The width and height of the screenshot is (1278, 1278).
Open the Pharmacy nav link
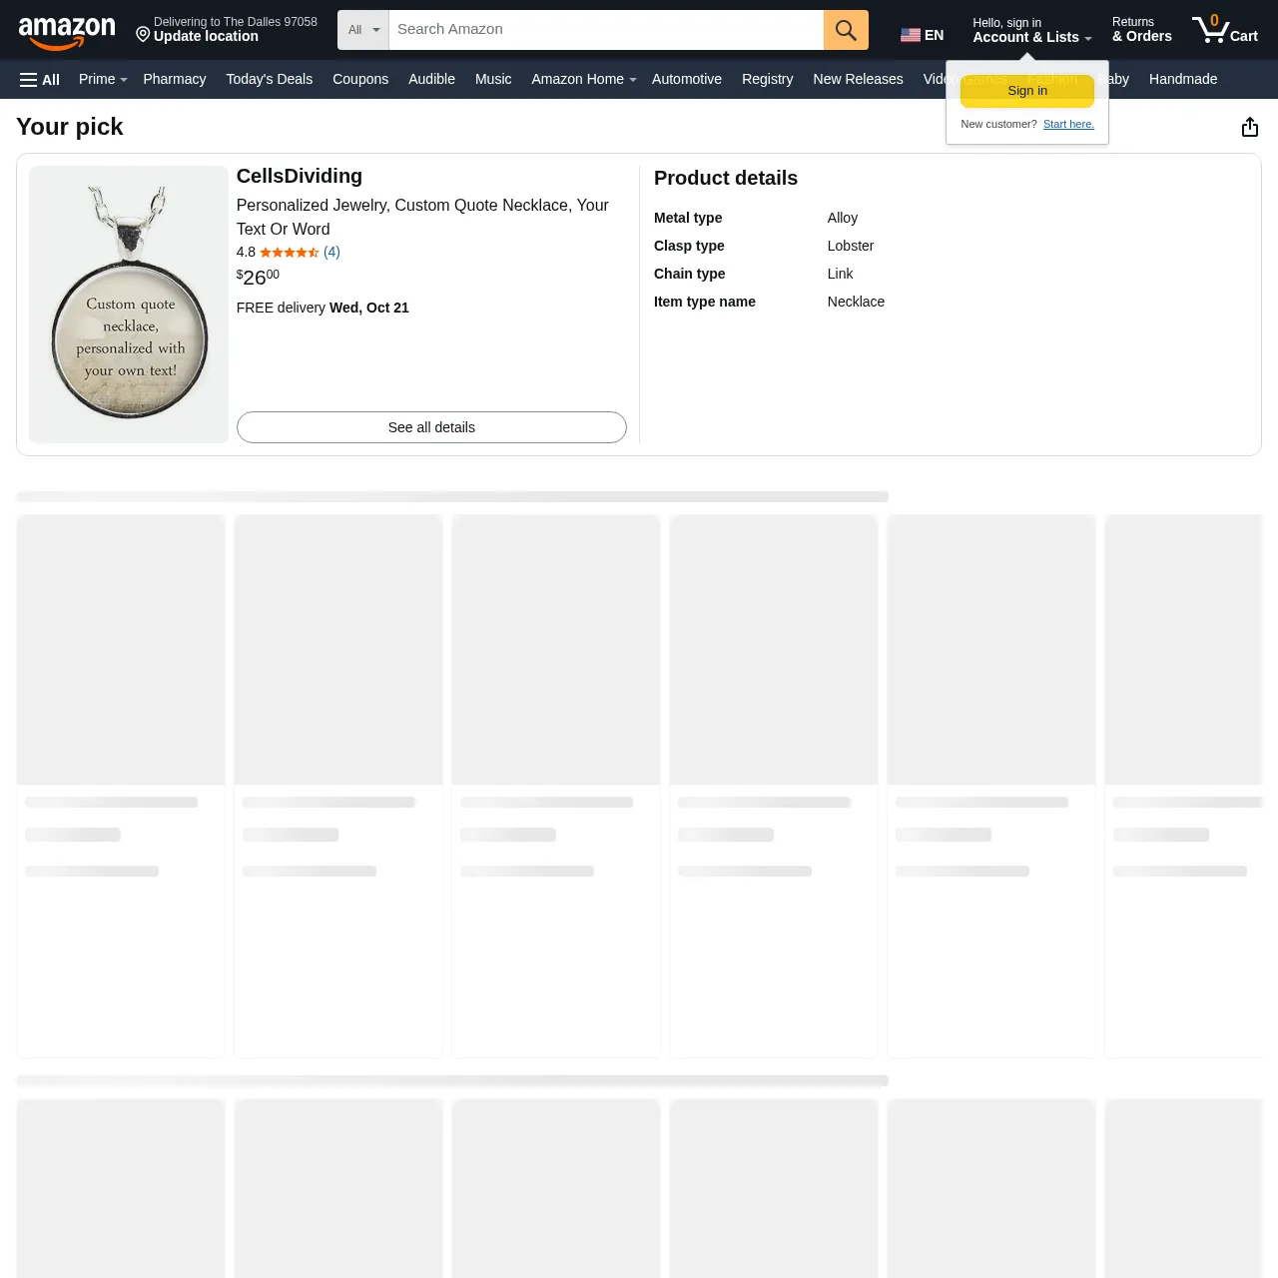175,79
